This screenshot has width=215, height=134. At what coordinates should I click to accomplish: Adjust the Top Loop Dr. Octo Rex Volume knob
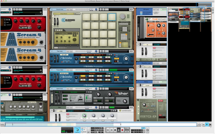[126, 59]
